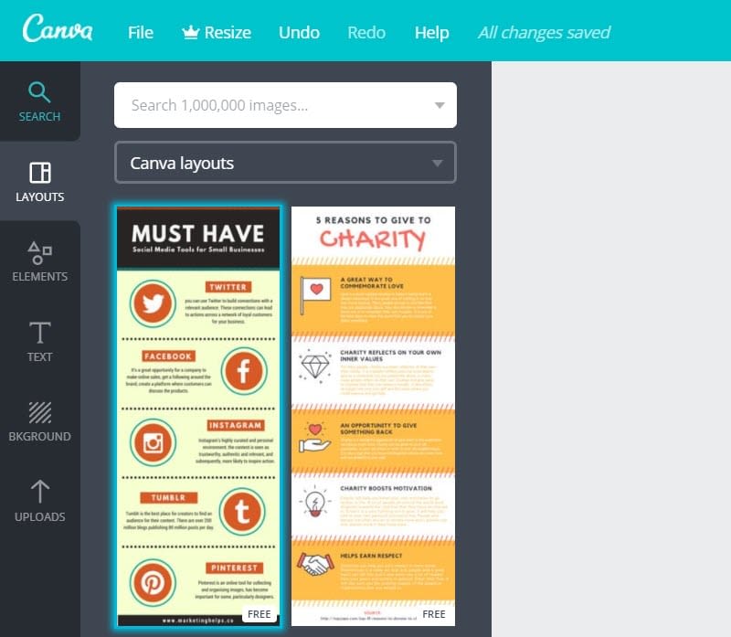
Task: Open the Help menu
Action: (x=431, y=32)
